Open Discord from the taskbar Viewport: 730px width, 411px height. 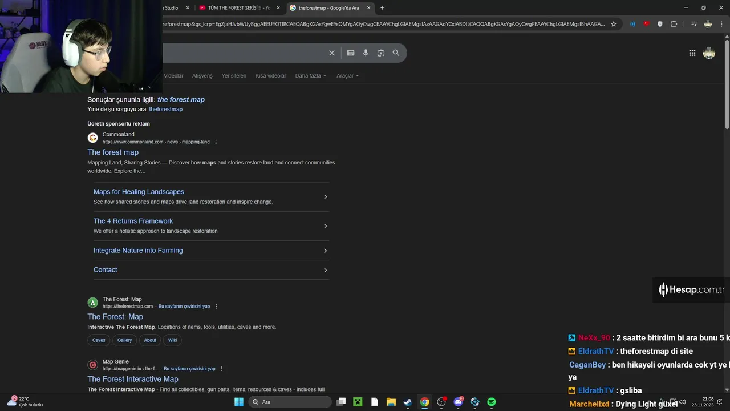tap(458, 402)
